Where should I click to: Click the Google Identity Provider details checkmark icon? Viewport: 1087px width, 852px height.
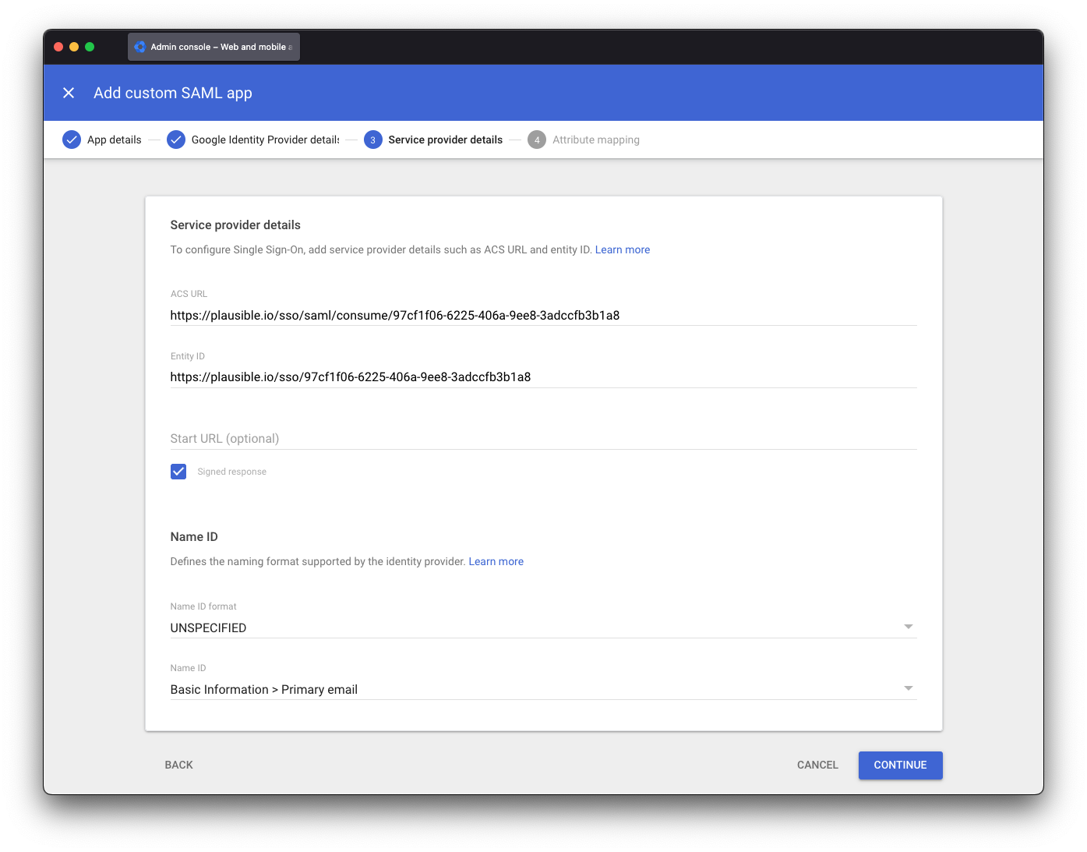pos(175,140)
